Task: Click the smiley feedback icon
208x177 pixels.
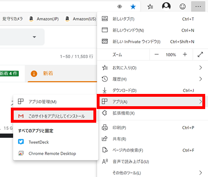Action: tap(183, 7)
